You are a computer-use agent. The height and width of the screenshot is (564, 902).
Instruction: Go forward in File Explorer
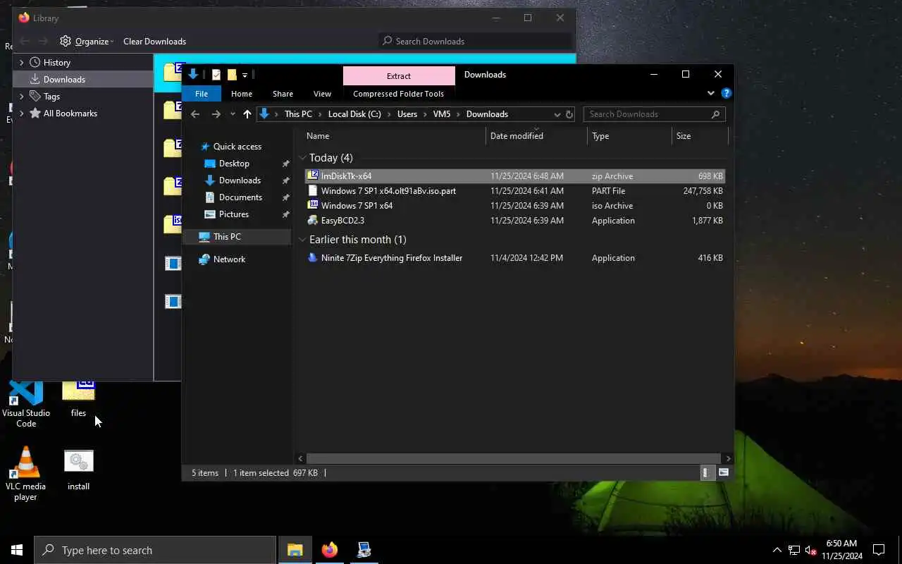click(216, 114)
